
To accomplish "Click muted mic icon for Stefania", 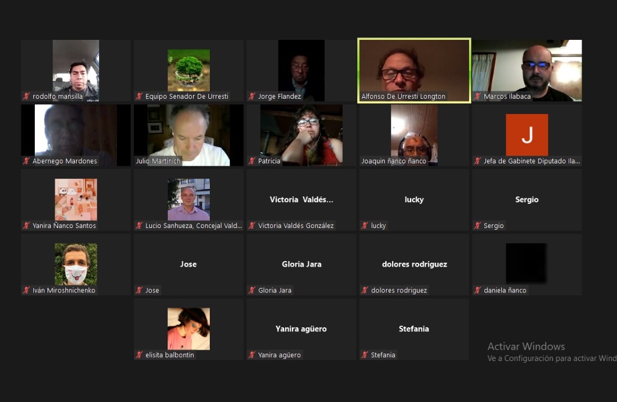I will 364,355.
